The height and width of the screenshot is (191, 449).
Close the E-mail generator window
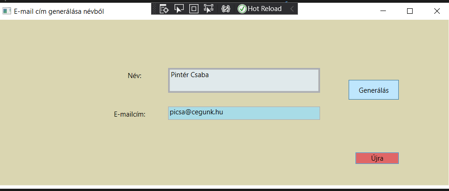tap(437, 11)
